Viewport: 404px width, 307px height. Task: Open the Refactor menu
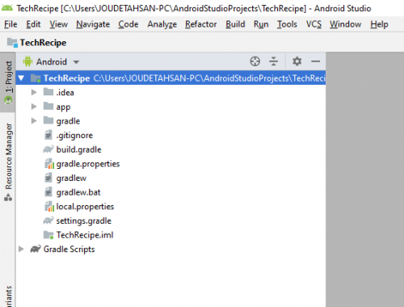[x=200, y=24]
